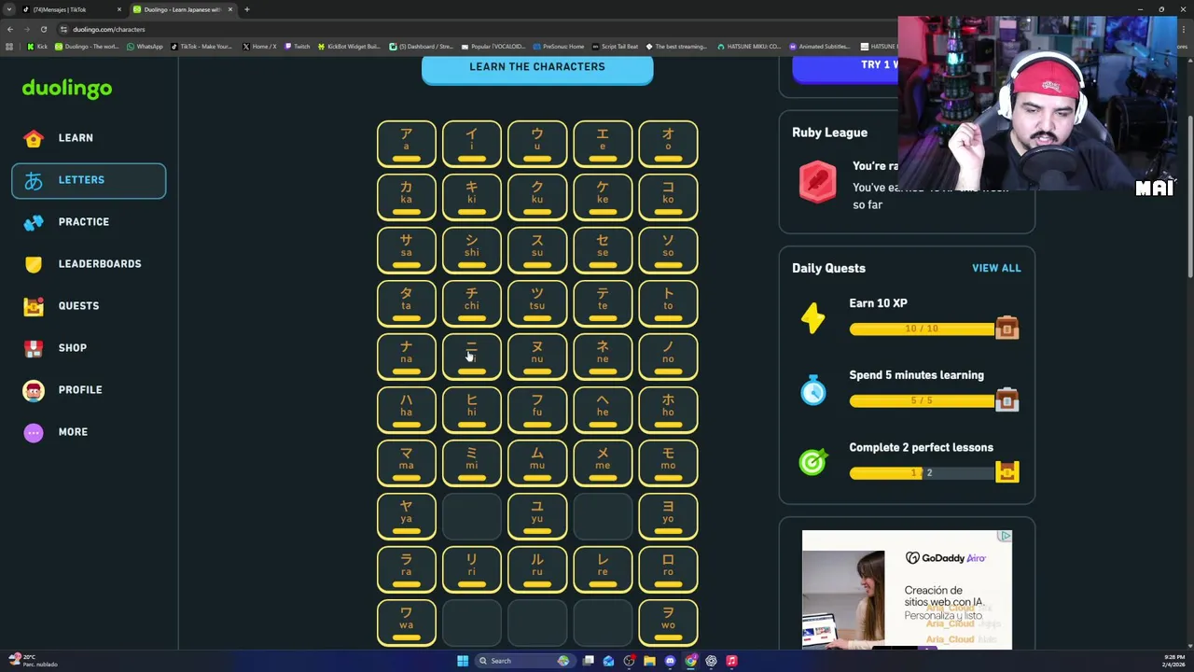Select the ク (ku) character tile
The width and height of the screenshot is (1194, 672).
click(x=537, y=197)
